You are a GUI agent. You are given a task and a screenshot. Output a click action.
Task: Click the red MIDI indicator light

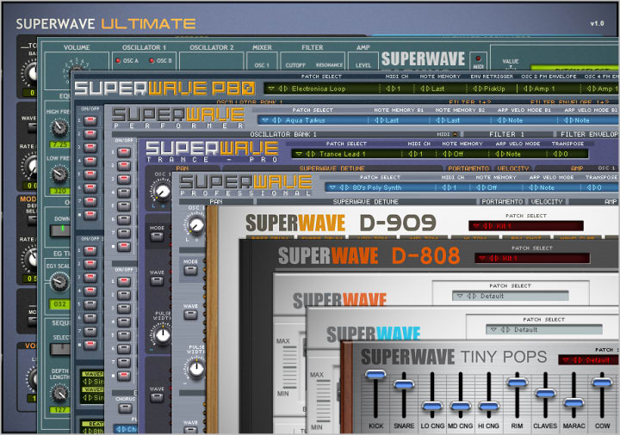(x=479, y=58)
